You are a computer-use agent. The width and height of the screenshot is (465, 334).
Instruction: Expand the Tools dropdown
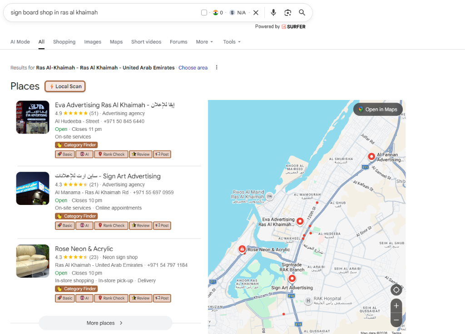(232, 42)
